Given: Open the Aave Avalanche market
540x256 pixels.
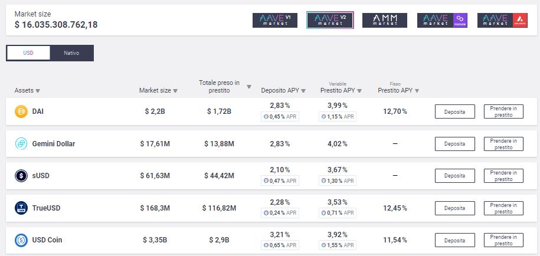Looking at the screenshot, I should (502, 20).
